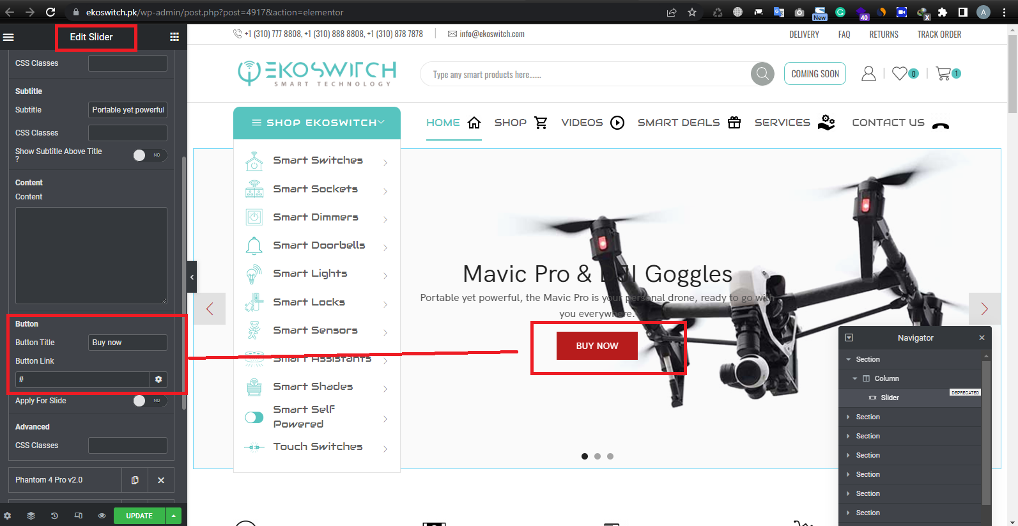Reload the browser page
The width and height of the screenshot is (1018, 526).
(x=50, y=12)
